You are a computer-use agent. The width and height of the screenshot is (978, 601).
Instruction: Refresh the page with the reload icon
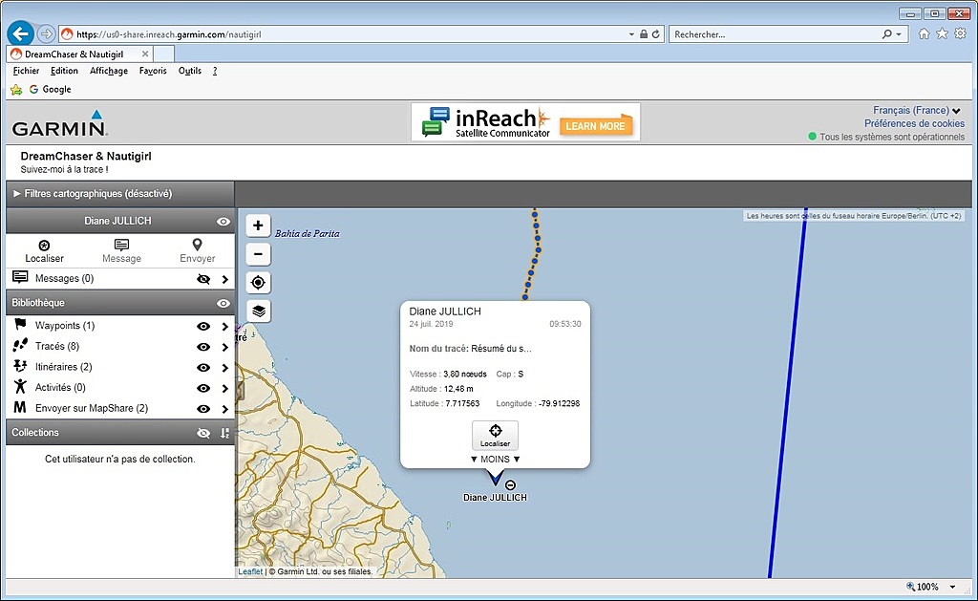[x=656, y=34]
